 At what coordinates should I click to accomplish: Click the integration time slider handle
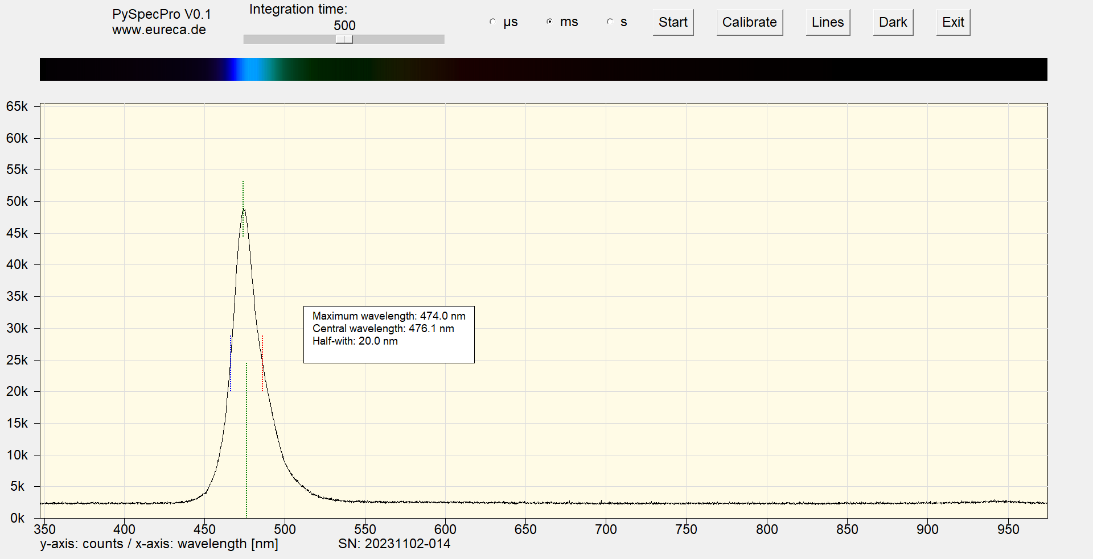(344, 39)
